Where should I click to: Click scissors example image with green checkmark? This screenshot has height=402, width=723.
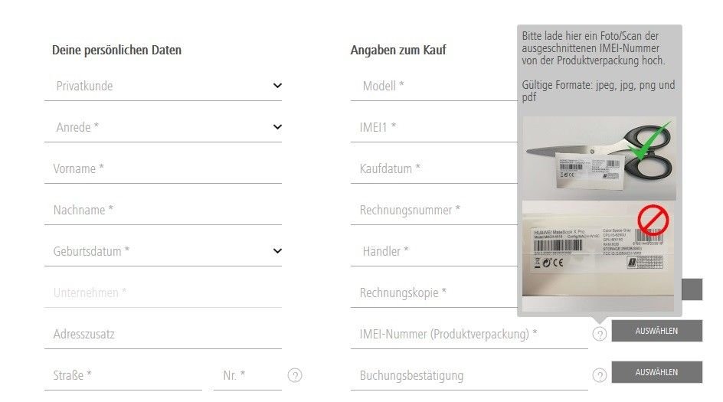click(599, 159)
